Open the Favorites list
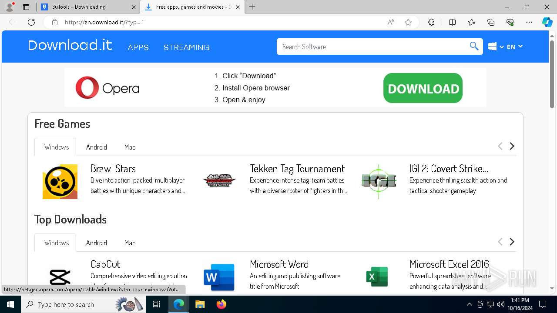Viewport: 557px width, 313px height. tap(472, 22)
